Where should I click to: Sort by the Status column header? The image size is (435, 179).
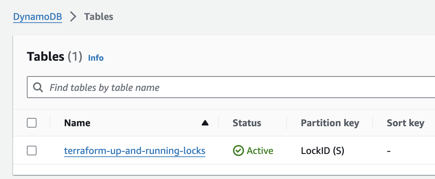click(247, 123)
